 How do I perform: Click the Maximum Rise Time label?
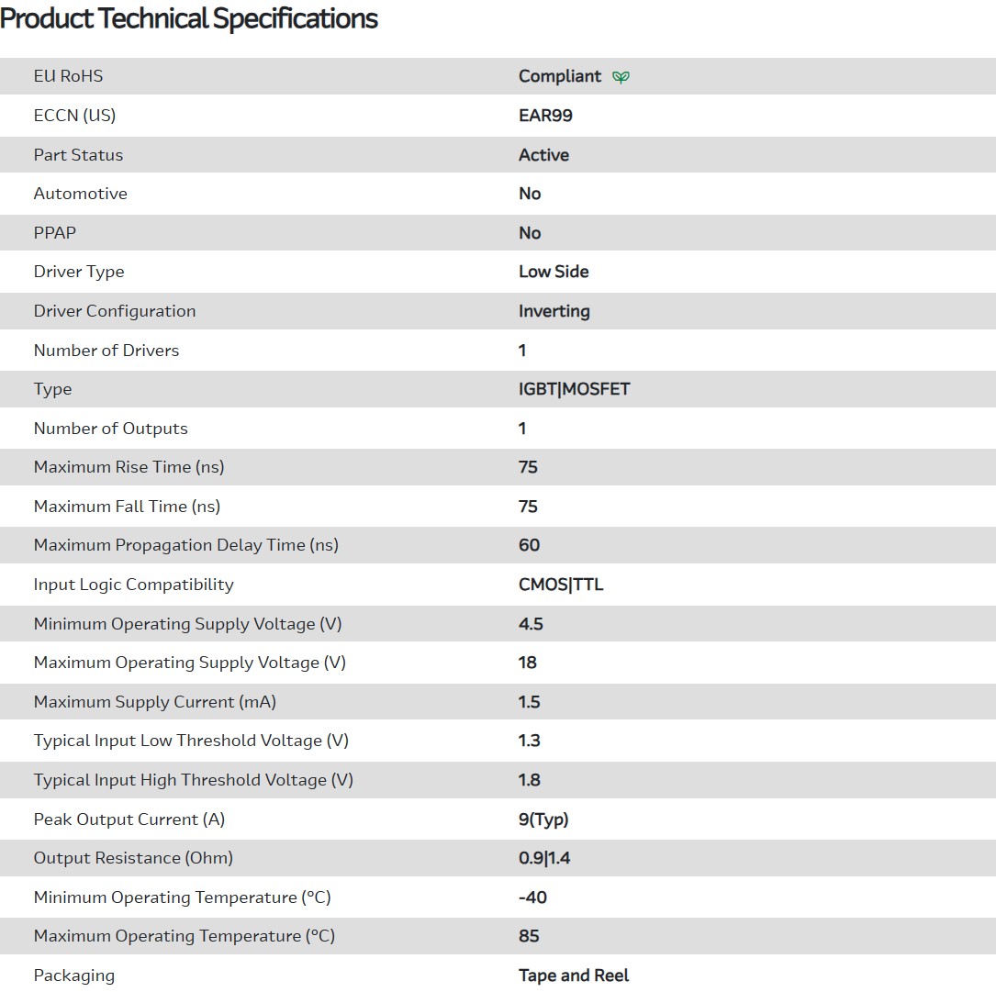(x=129, y=467)
